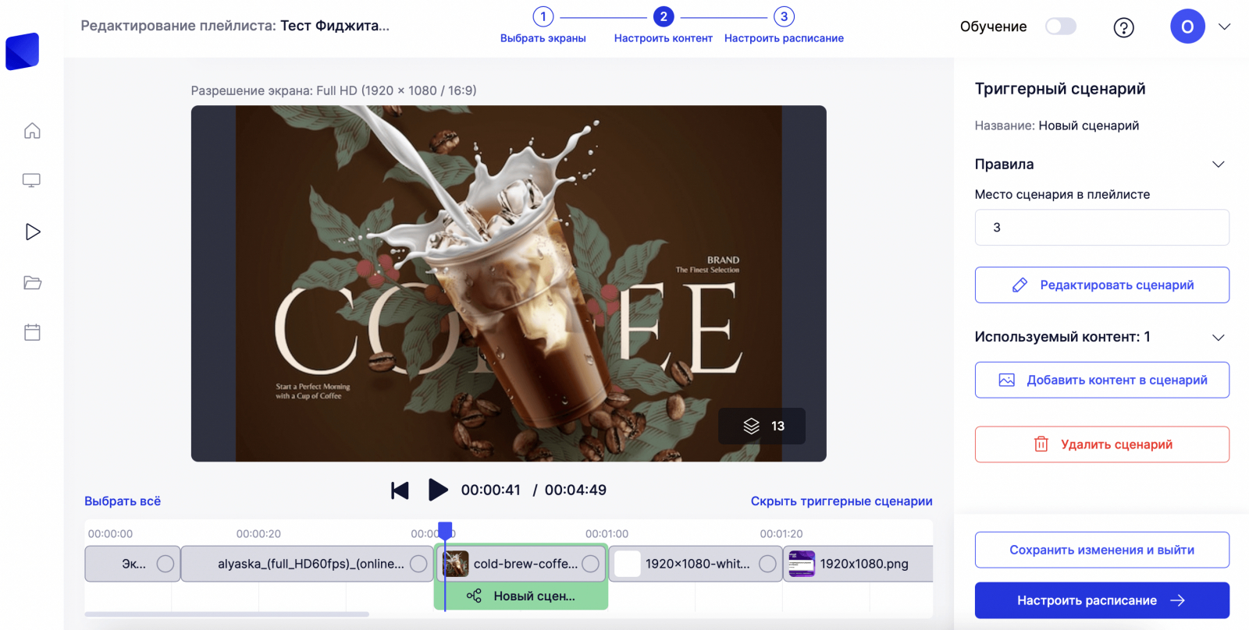Click the blue app logo

coord(23,51)
